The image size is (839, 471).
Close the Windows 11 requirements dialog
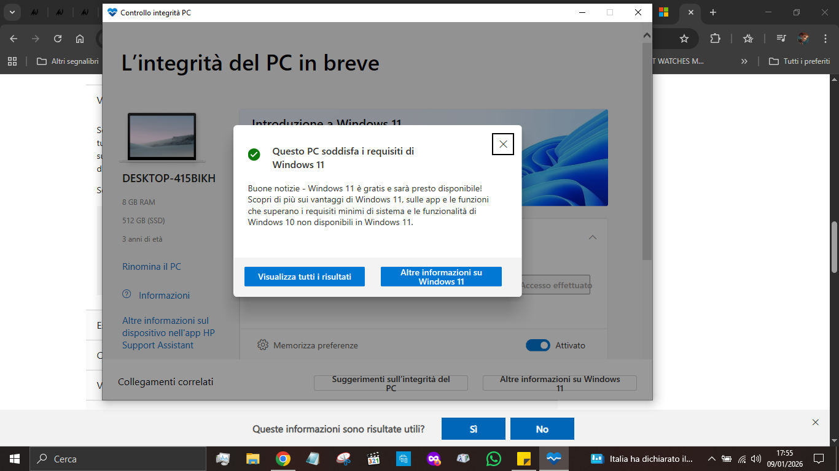(x=503, y=144)
